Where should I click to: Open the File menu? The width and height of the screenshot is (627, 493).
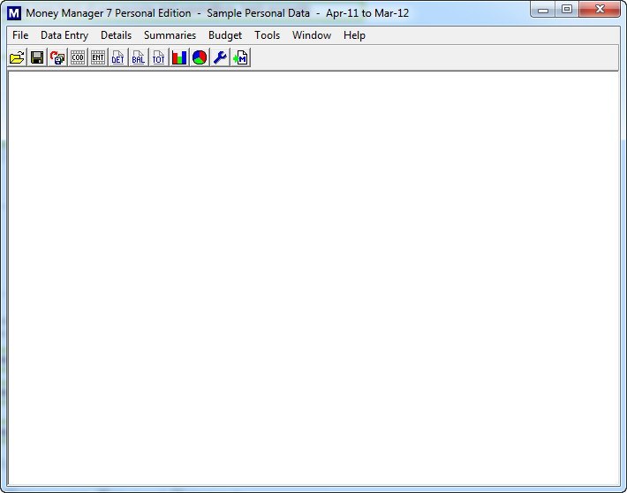pos(20,35)
